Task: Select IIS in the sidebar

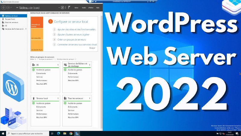Action: click(14, 26)
